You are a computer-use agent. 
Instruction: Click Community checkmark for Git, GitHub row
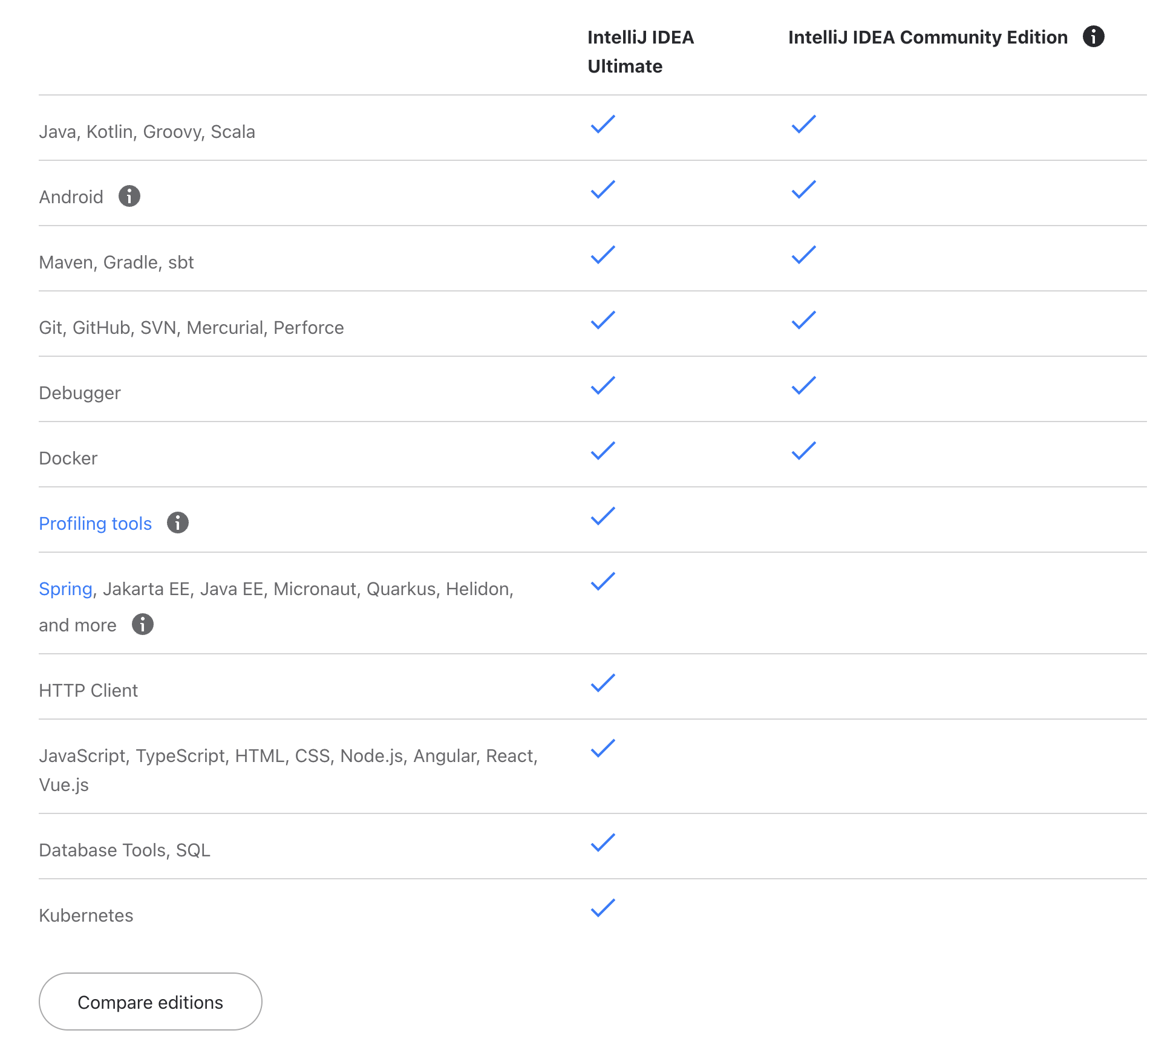803,320
